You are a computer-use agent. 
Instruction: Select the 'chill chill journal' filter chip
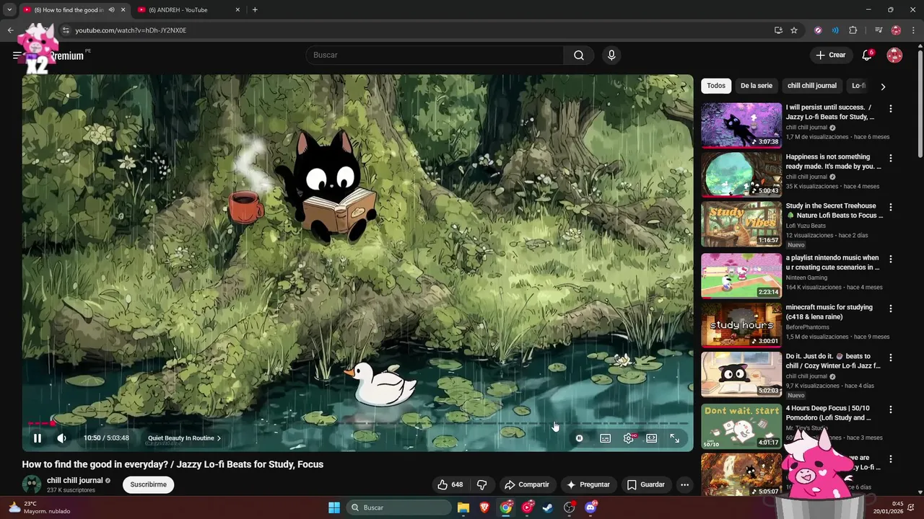[x=812, y=86]
